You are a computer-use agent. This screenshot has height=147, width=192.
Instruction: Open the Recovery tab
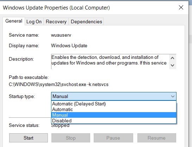click(56, 22)
